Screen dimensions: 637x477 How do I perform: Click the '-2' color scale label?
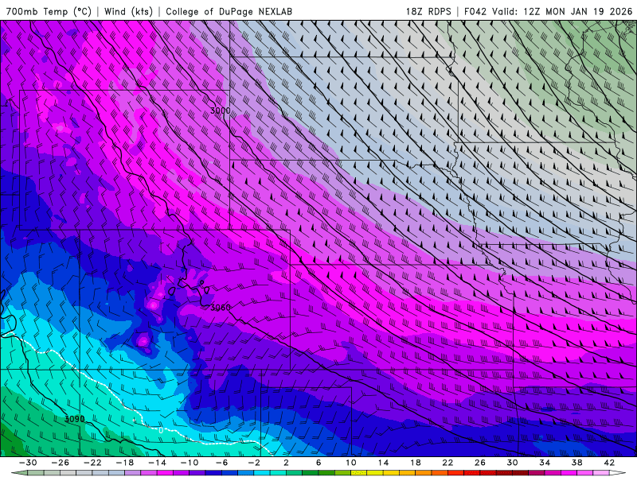tap(253, 463)
